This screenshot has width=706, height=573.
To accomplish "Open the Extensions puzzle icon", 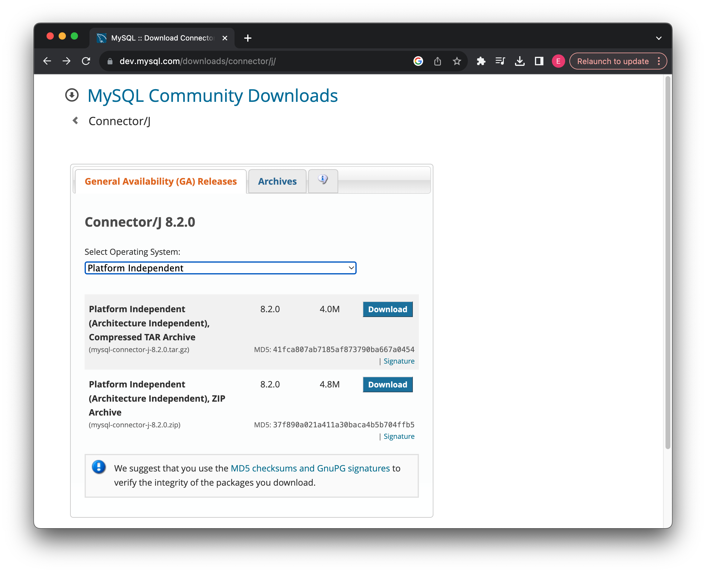I will pos(481,61).
